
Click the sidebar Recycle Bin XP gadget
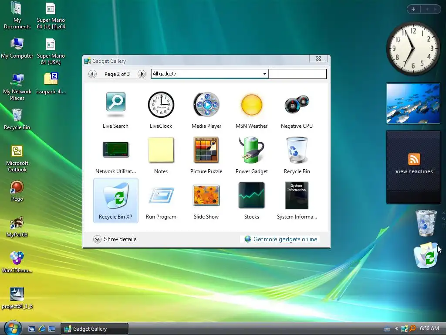point(426,255)
